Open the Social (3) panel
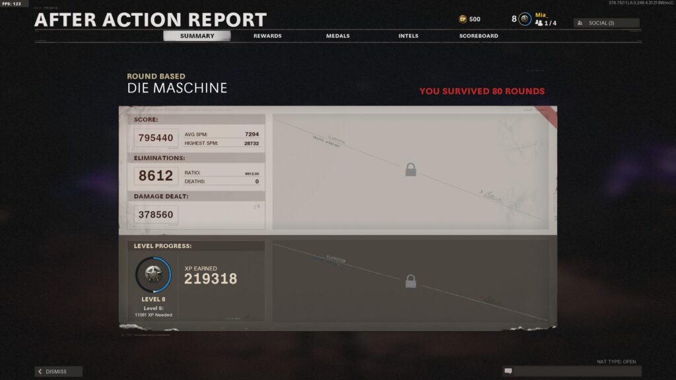The height and width of the screenshot is (380, 676). coord(607,23)
